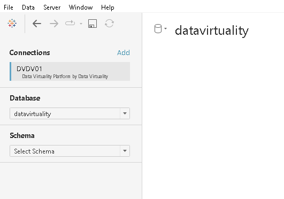Open the File menu
Screen dimensions: 284x199
(9, 7)
